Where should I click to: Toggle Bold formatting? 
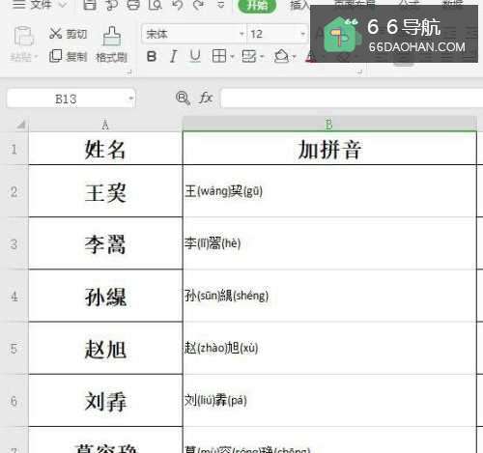152,57
